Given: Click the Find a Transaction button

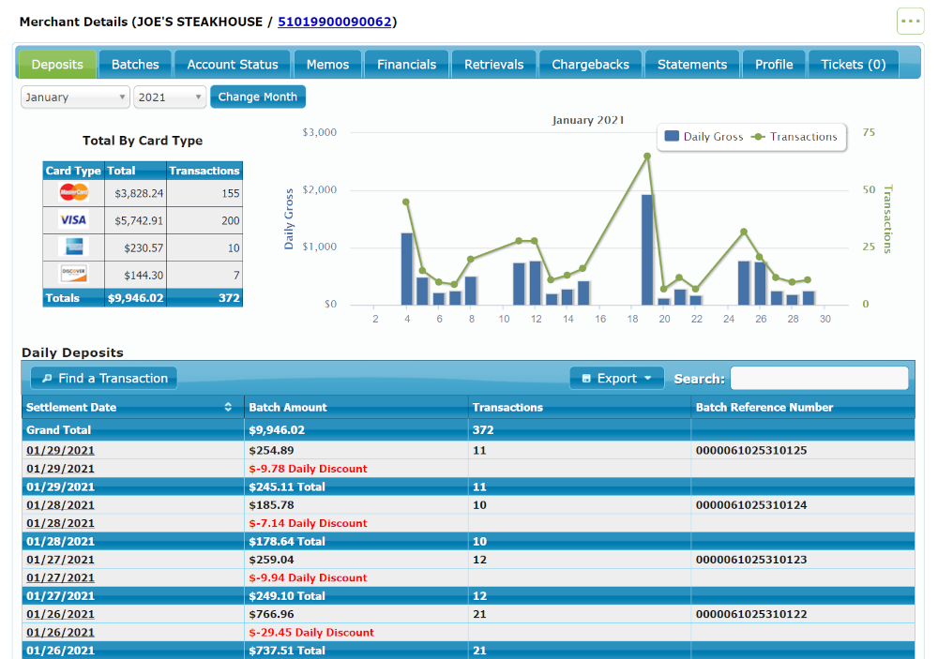Looking at the screenshot, I should [104, 379].
